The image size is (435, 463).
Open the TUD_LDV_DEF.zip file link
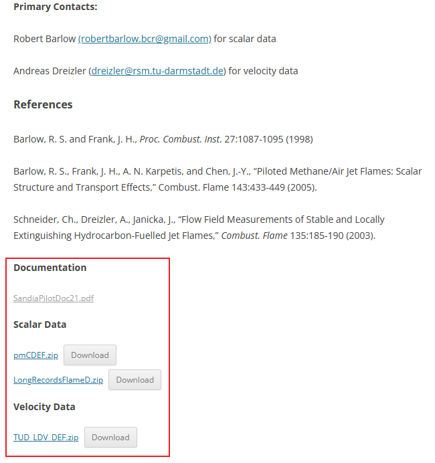(x=46, y=438)
